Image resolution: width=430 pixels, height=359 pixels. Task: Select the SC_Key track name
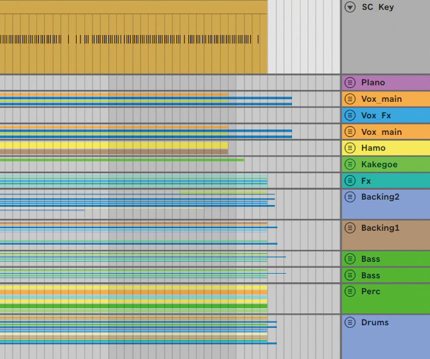tap(378, 7)
